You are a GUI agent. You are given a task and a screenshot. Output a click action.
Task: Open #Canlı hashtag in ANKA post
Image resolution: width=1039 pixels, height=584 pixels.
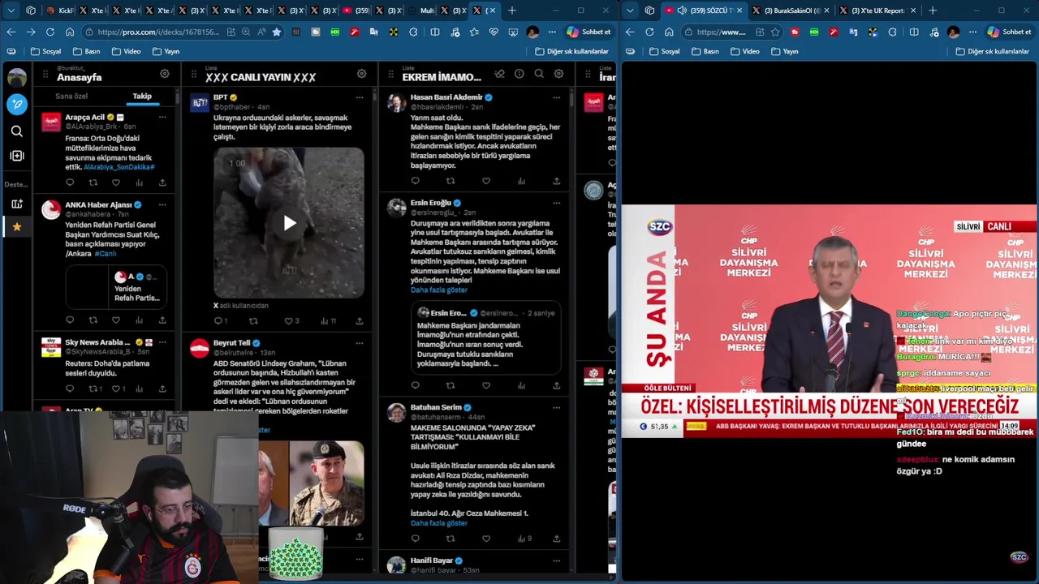pos(105,254)
